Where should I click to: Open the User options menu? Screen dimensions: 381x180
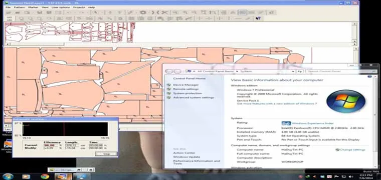point(61,7)
